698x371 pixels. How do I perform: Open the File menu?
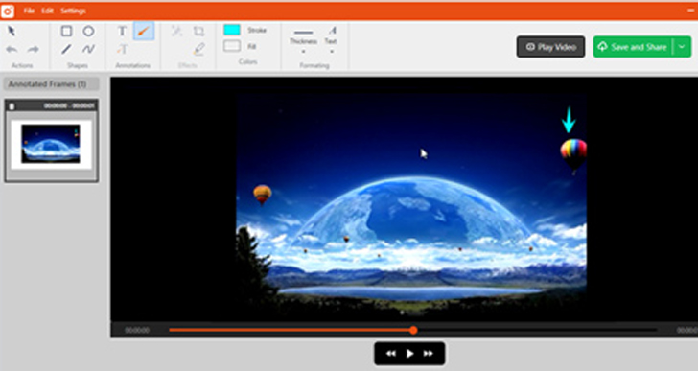(x=29, y=11)
